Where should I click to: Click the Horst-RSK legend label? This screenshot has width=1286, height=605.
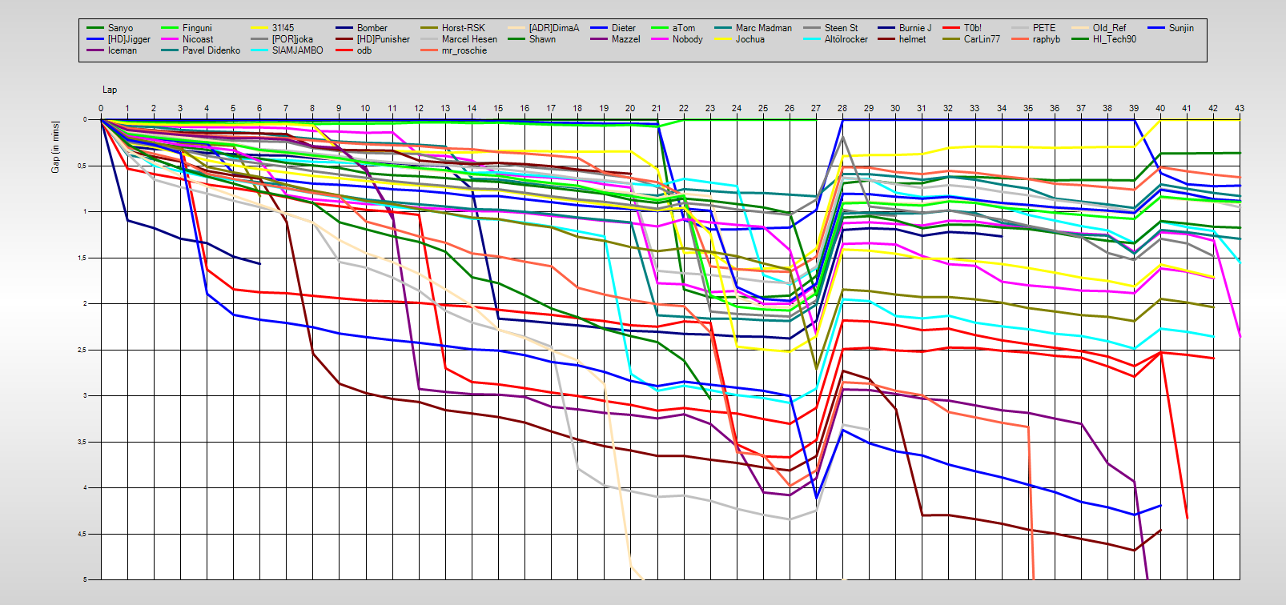[463, 28]
